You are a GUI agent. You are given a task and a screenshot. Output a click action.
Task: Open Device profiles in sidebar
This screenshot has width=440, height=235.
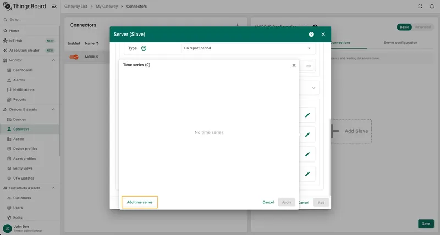[x=30, y=149]
